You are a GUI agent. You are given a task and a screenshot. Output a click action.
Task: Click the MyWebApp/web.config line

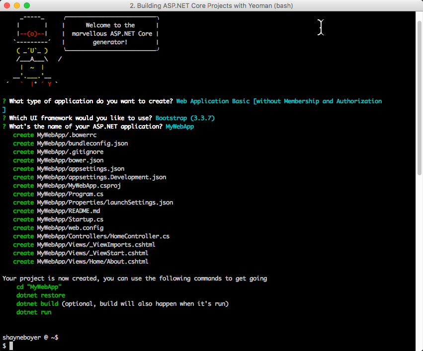pyautogui.click(x=58, y=228)
